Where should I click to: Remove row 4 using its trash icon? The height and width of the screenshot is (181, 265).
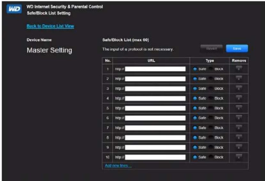[x=239, y=98]
